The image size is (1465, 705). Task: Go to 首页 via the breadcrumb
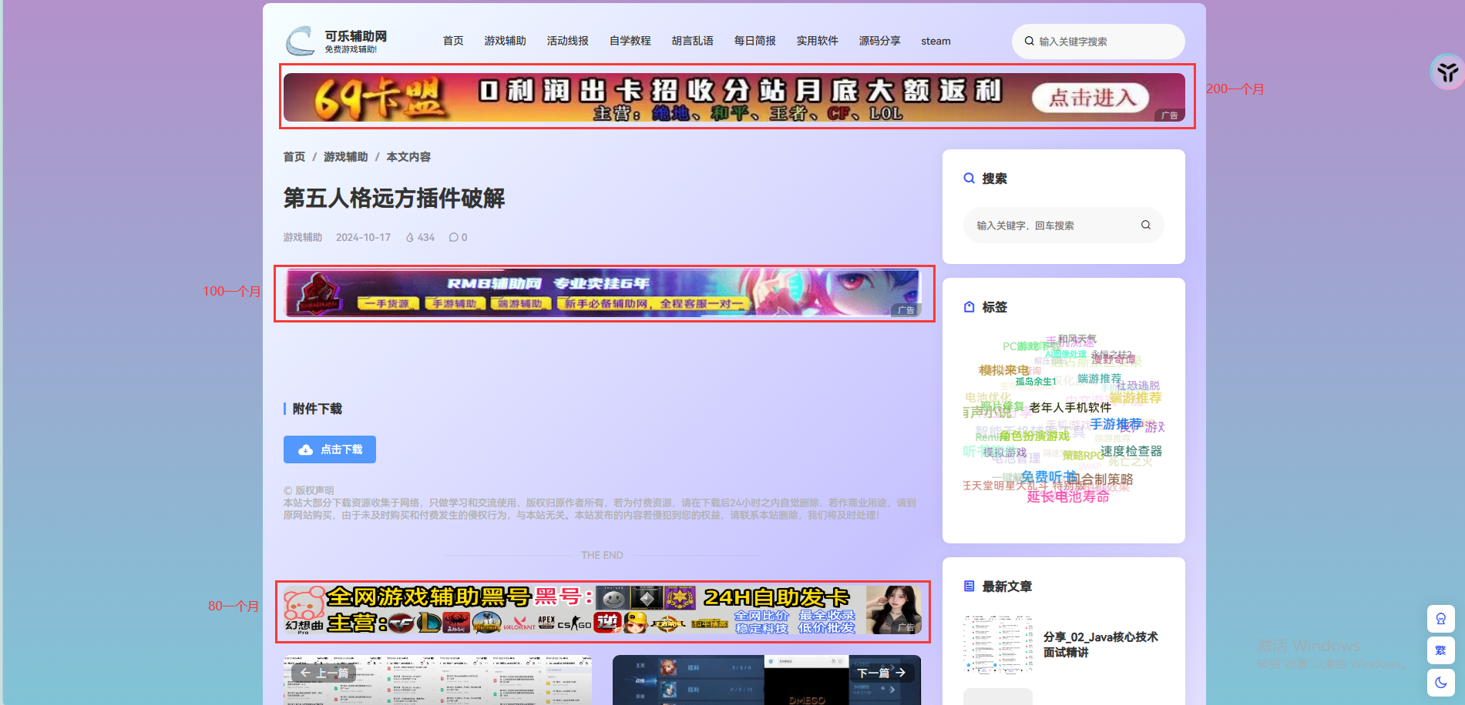(x=294, y=157)
